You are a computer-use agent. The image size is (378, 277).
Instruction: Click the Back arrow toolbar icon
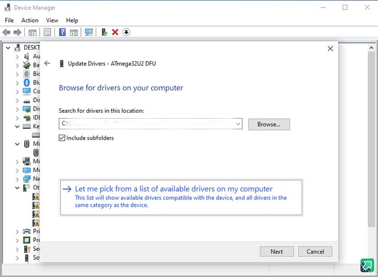(6, 32)
